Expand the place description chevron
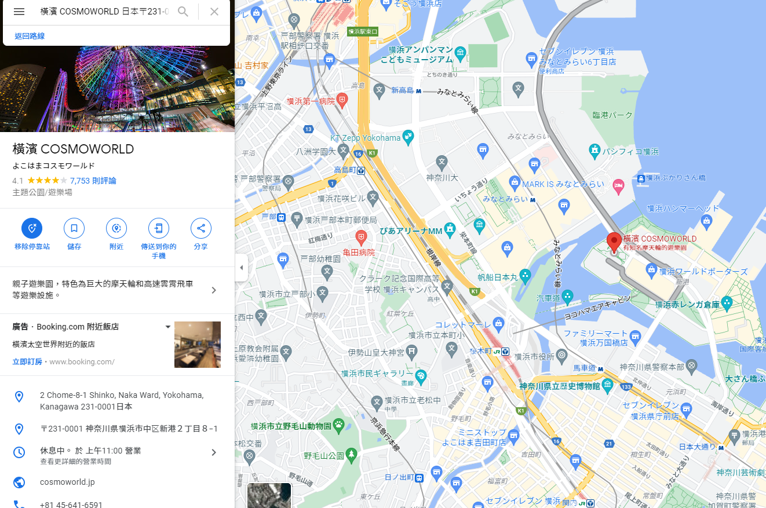 [214, 290]
